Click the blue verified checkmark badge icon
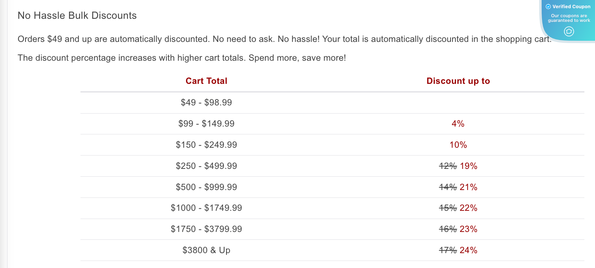Viewport: 595px width, 268px height. click(548, 6)
